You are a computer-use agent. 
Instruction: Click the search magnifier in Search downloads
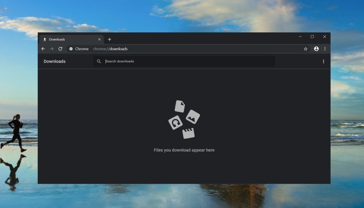99,61
